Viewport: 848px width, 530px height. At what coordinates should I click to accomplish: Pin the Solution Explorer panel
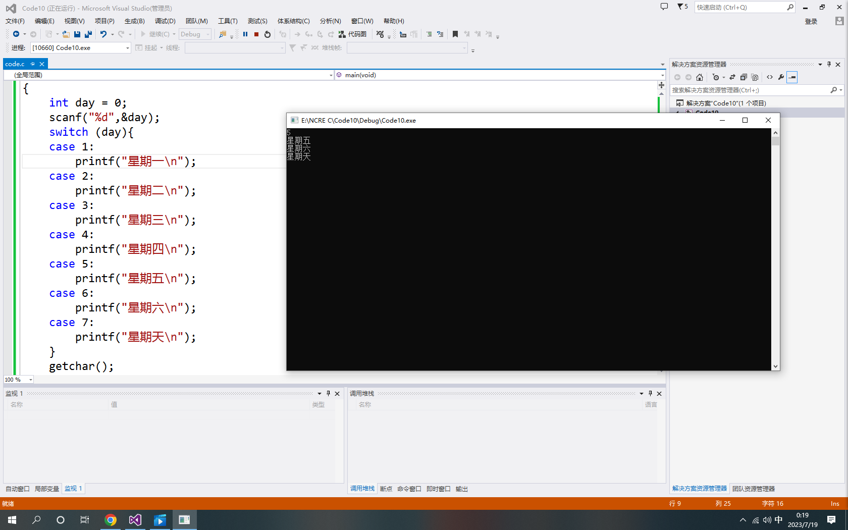click(829, 64)
